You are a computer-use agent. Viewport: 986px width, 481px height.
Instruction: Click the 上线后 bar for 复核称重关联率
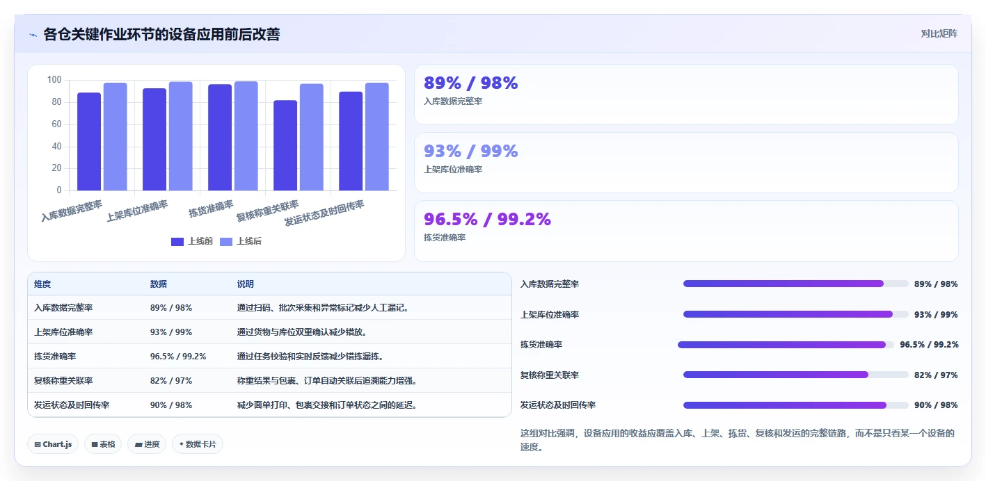tap(312, 137)
